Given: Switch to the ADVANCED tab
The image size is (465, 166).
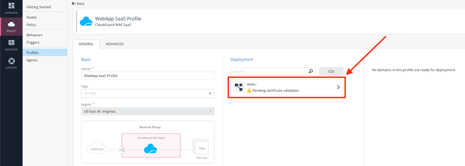Looking at the screenshot, I should 115,44.
